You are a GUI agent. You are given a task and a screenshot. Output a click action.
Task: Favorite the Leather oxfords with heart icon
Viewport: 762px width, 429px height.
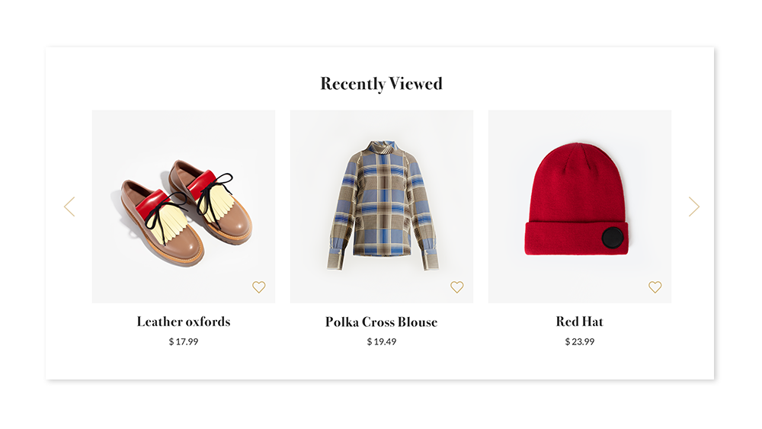click(x=259, y=287)
